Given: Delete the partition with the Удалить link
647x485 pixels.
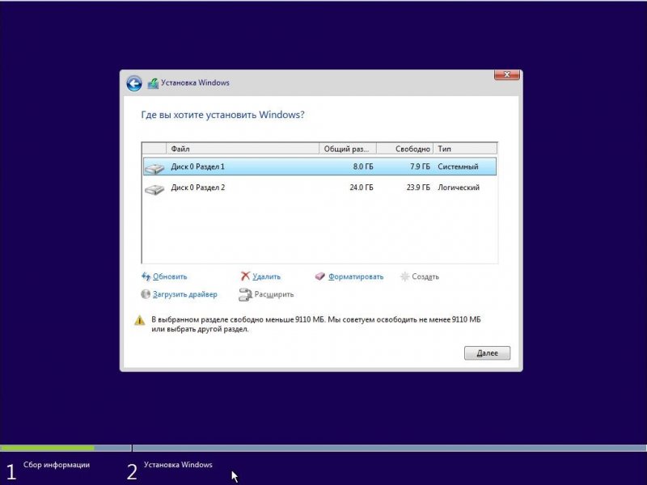Looking at the screenshot, I should point(267,276).
